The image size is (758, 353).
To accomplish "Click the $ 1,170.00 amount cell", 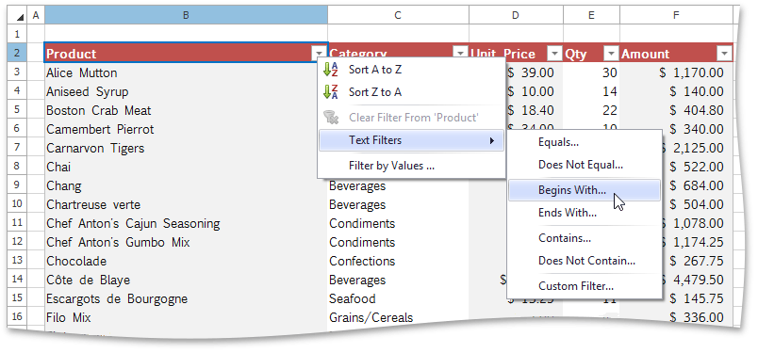I will pos(676,72).
